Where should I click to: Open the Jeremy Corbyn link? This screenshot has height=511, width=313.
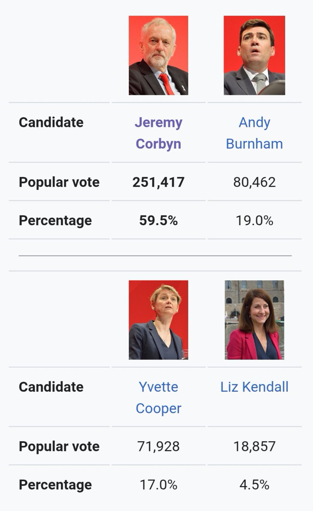click(159, 133)
